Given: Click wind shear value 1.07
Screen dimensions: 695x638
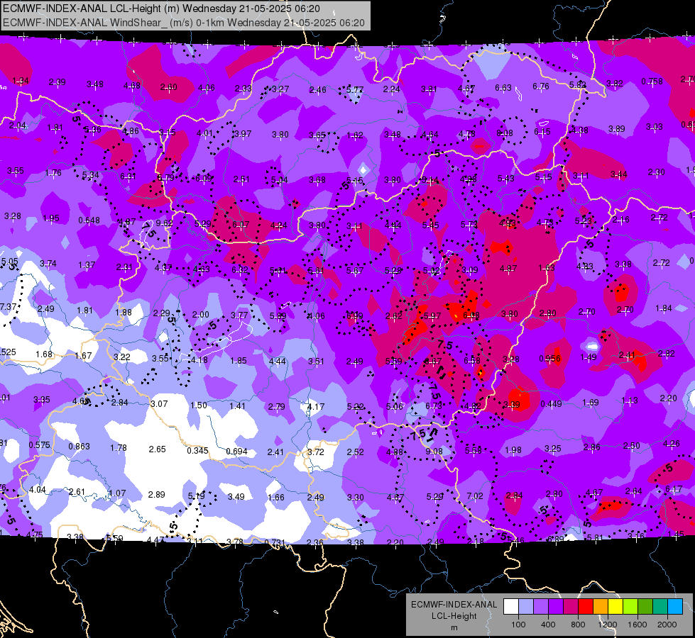Looking at the screenshot, I should point(117,493).
